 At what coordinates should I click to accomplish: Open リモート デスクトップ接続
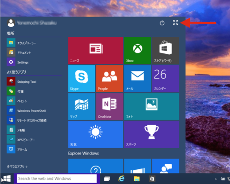tap(34, 120)
